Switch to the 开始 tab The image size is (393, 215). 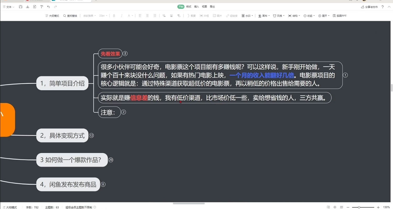[x=181, y=7]
